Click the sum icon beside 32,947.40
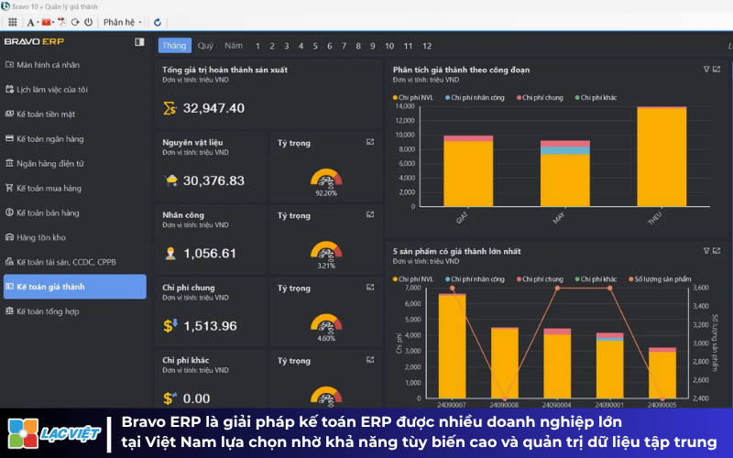This screenshot has width=733, height=458. pyautogui.click(x=170, y=108)
